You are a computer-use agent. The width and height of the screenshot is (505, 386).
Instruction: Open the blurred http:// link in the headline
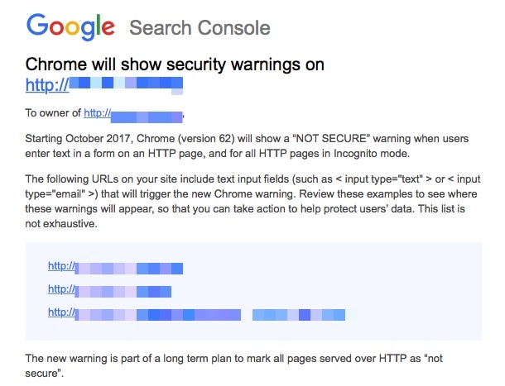104,85
